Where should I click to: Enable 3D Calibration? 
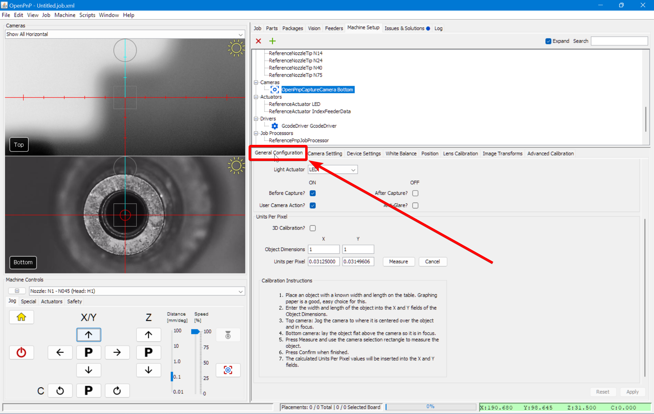coord(312,228)
